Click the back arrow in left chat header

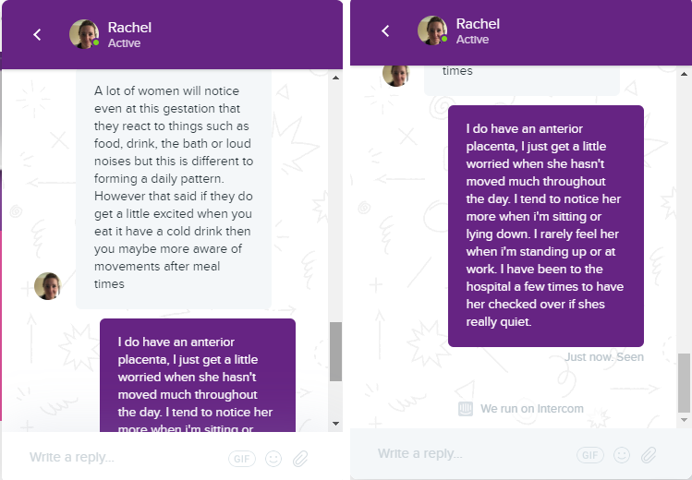[37, 34]
